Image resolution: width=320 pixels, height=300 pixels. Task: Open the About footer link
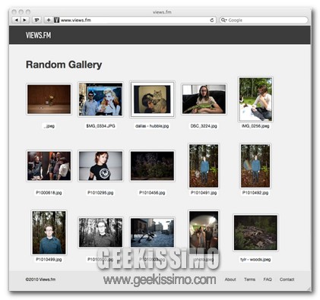click(230, 279)
